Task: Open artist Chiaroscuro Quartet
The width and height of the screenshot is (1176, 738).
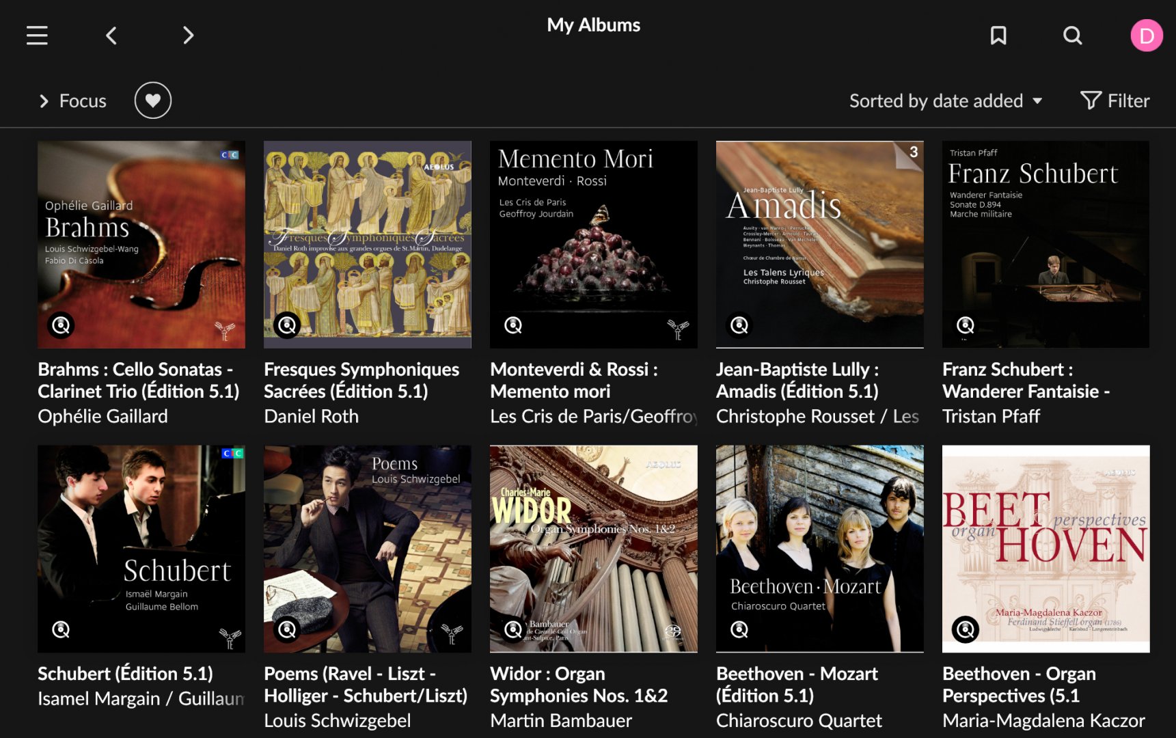Action: 799,720
